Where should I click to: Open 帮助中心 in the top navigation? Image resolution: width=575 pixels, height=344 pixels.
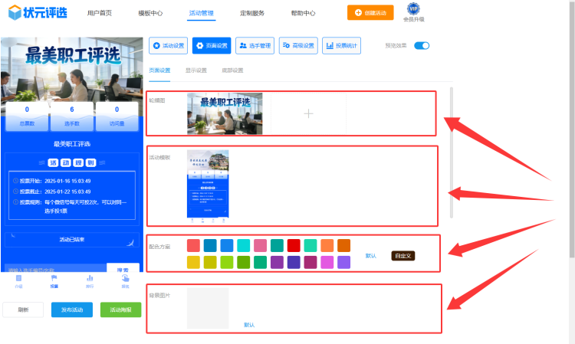pyautogui.click(x=304, y=13)
